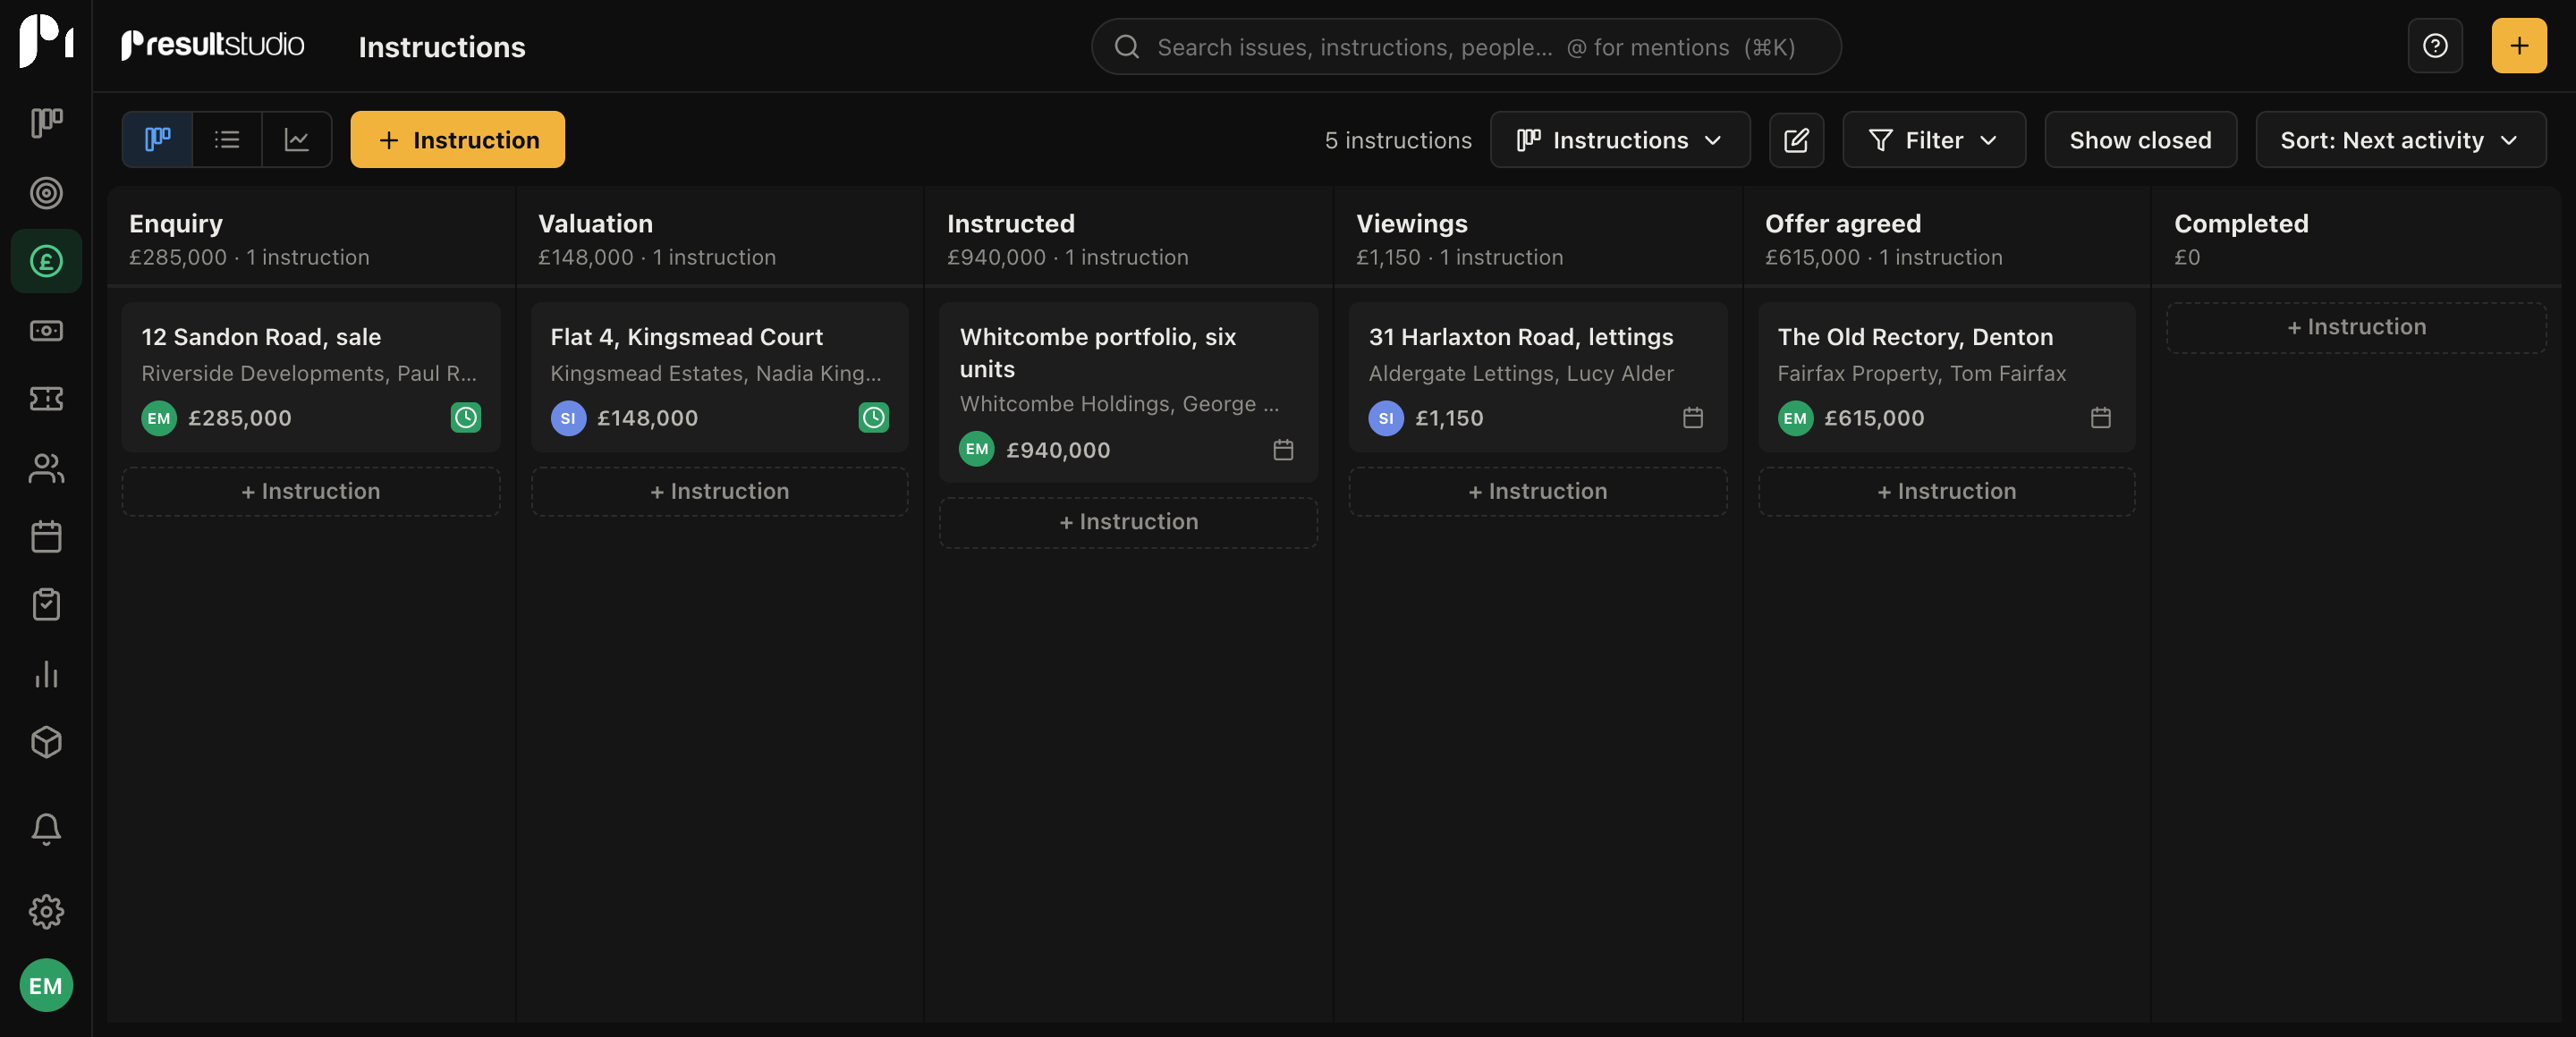2576x1037 pixels.
Task: Open the notifications bell icon
Action: coord(46,830)
